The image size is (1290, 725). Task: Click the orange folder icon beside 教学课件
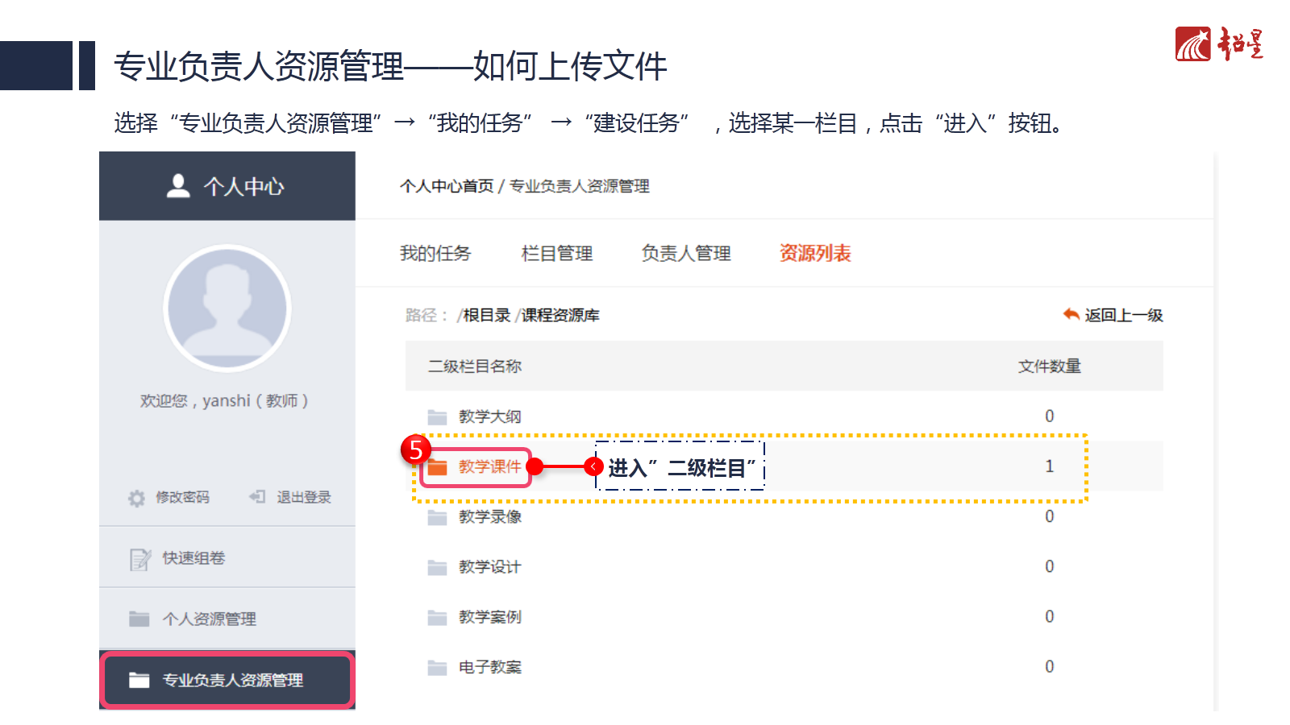(x=437, y=467)
